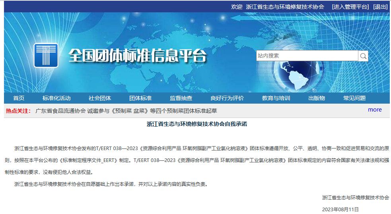
Task: Focus the 站内搜索 search field
Action: click(x=307, y=56)
